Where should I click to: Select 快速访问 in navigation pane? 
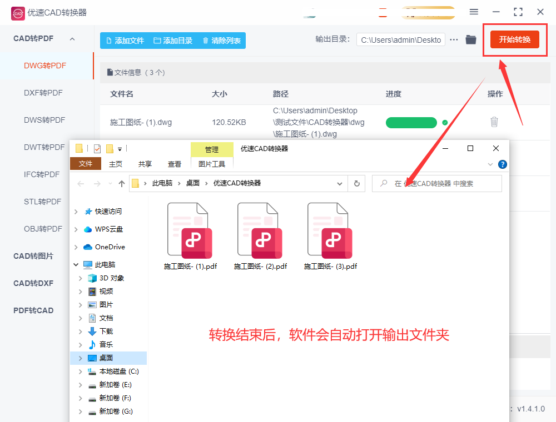pyautogui.click(x=108, y=212)
